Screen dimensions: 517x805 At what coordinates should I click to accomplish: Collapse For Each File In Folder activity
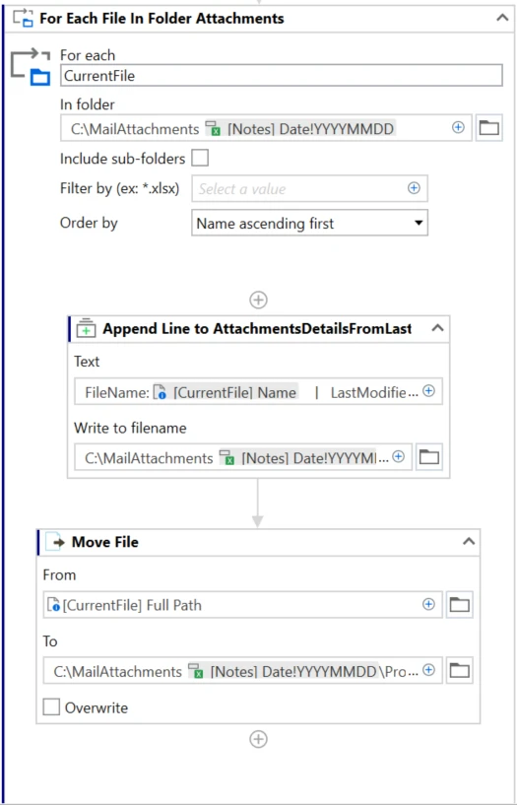502,19
